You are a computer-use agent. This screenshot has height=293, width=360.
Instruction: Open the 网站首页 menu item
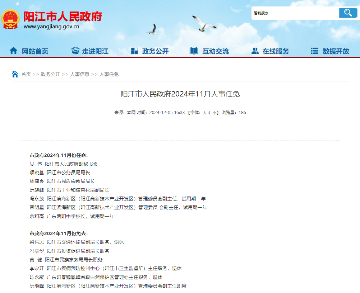pyautogui.click(x=35, y=51)
